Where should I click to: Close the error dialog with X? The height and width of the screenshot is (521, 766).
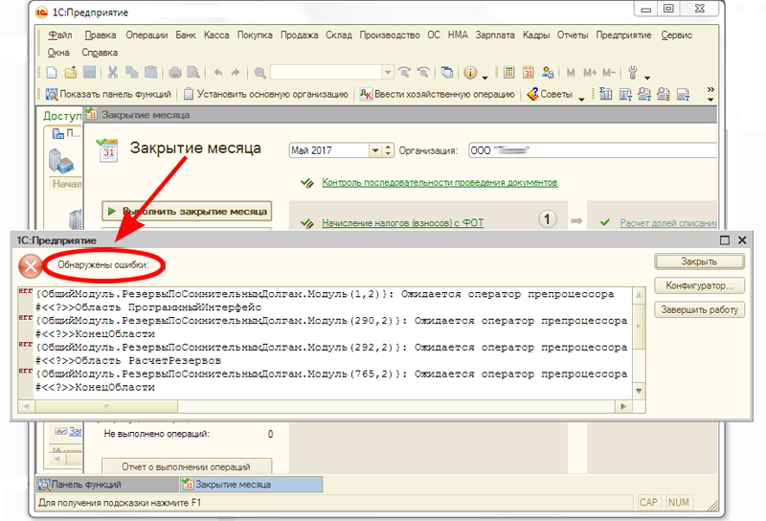(742, 240)
